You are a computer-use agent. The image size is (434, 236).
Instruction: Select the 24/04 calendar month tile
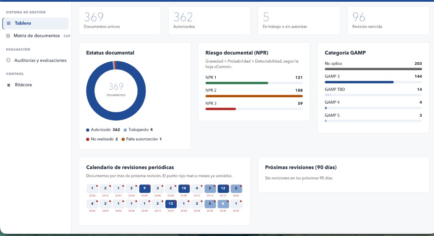pyautogui.click(x=118, y=204)
